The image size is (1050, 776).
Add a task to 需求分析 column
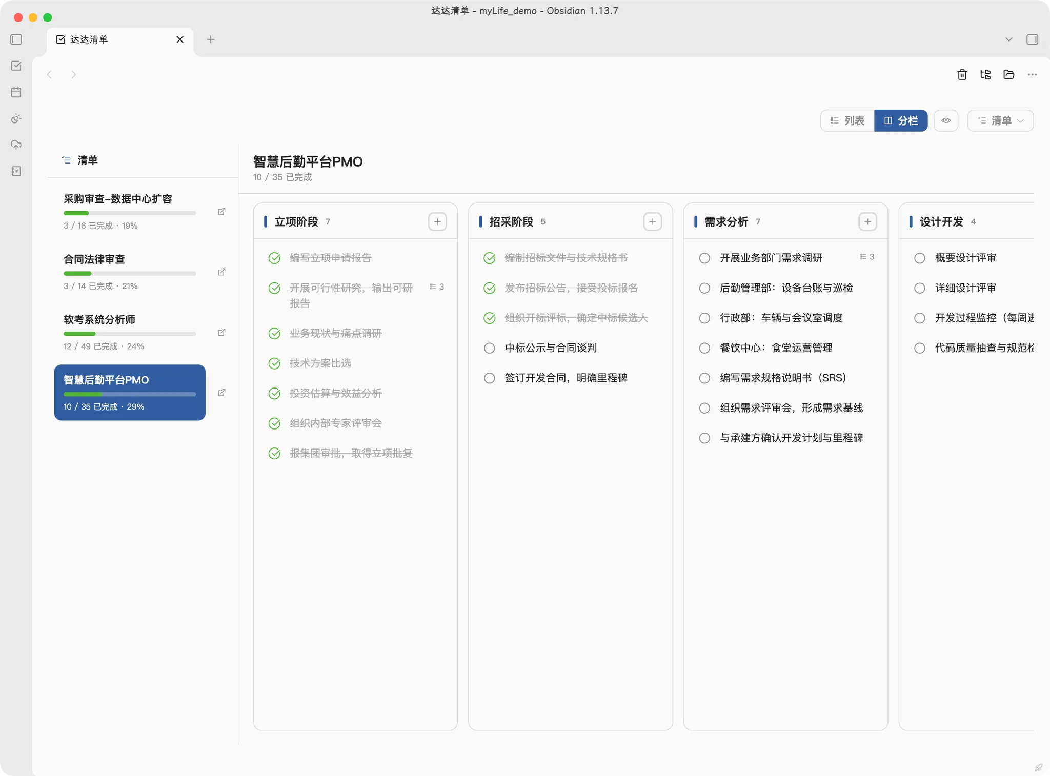click(867, 222)
